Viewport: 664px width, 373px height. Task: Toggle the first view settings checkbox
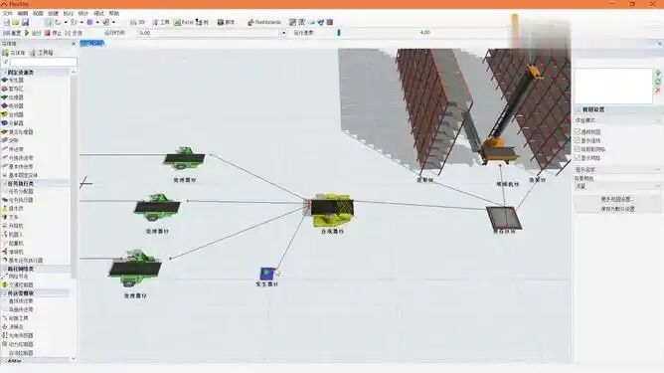pos(578,132)
